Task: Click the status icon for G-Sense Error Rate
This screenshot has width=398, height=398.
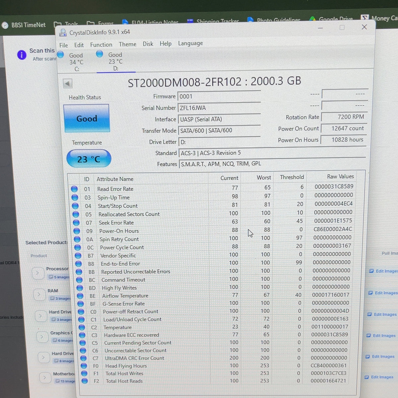Action: point(81,304)
